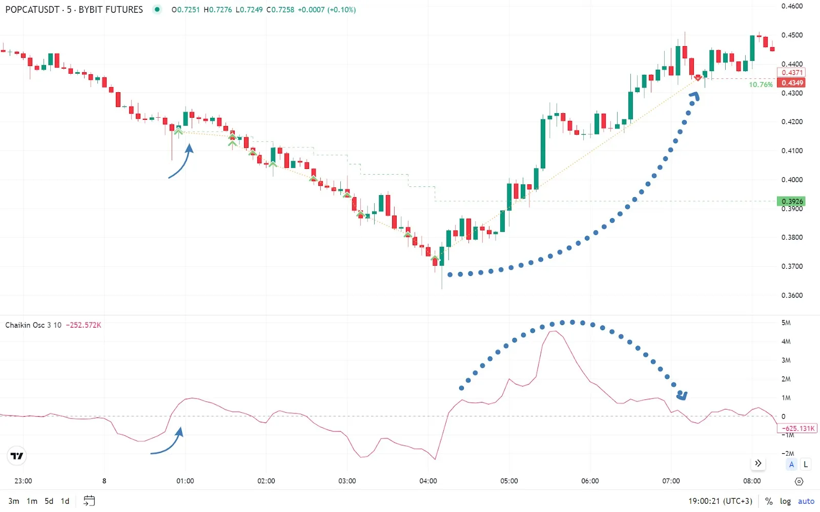Toggle percent scale mode
The image size is (820, 512).
pos(769,501)
